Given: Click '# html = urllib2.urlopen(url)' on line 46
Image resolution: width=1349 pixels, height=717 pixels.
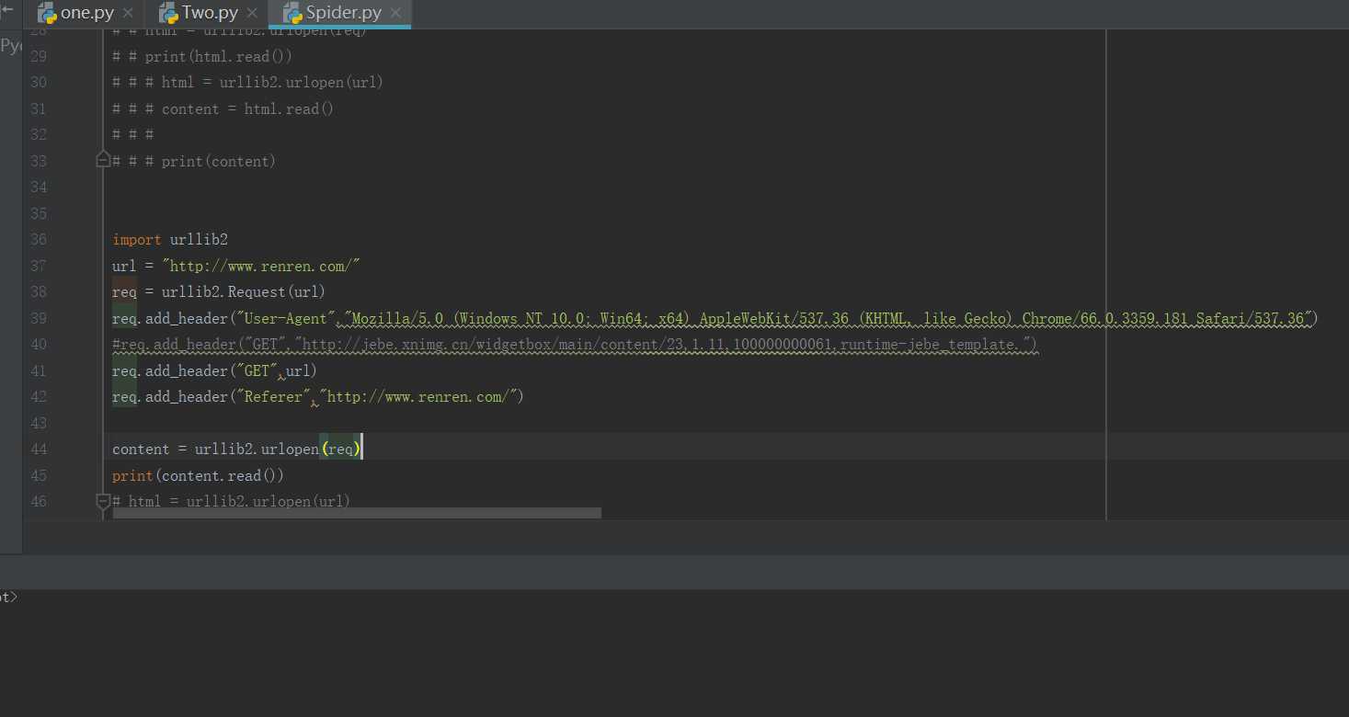Looking at the screenshot, I should tap(231, 502).
